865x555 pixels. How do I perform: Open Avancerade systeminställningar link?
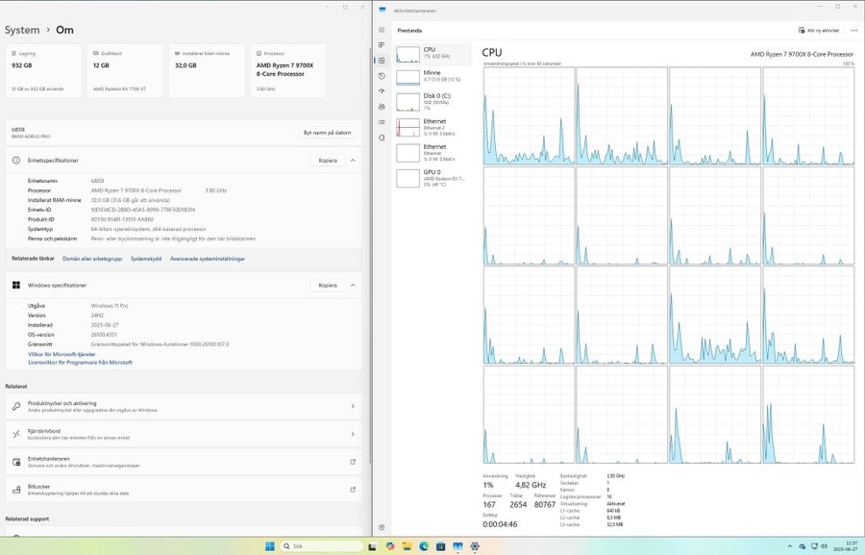[x=208, y=259]
